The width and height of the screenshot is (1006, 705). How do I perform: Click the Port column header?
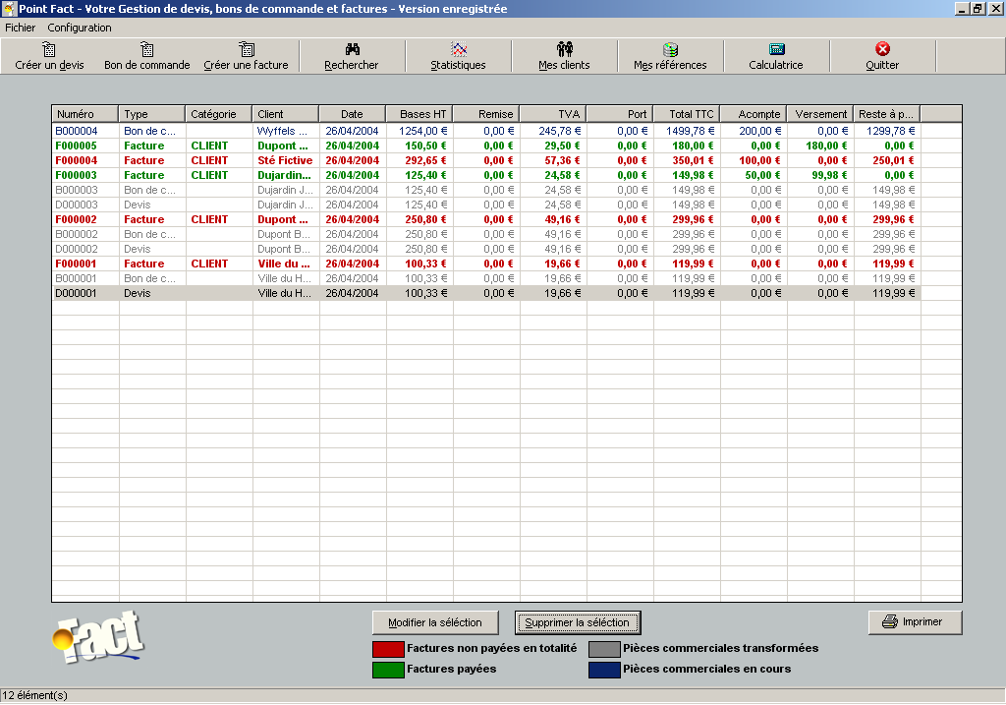click(619, 114)
